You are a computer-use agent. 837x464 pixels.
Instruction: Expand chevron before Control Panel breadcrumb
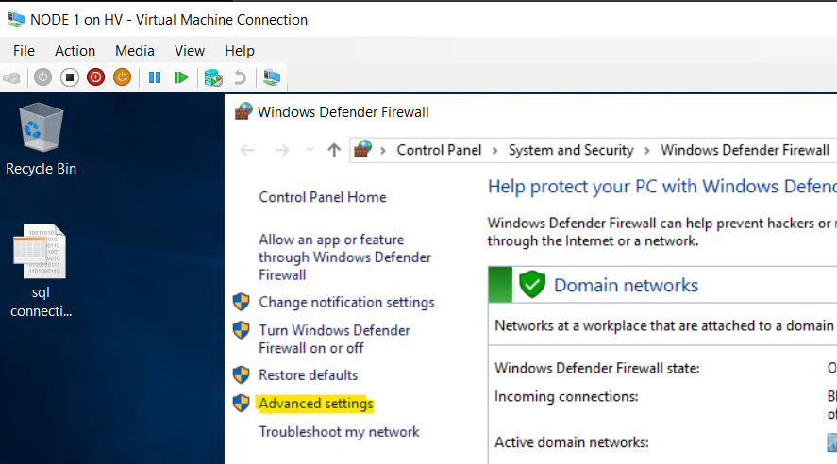[383, 150]
